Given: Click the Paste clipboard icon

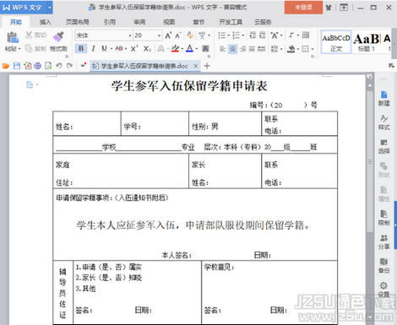Looking at the screenshot, I should [x=13, y=37].
